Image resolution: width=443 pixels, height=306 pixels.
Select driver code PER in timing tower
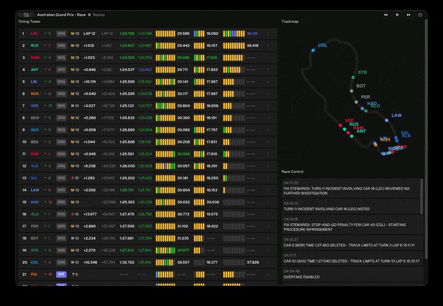pos(34,226)
